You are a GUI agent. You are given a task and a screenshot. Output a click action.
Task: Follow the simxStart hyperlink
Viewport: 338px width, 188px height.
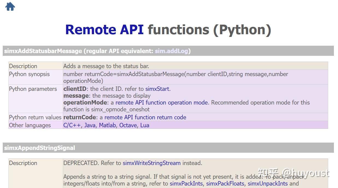pos(157,89)
